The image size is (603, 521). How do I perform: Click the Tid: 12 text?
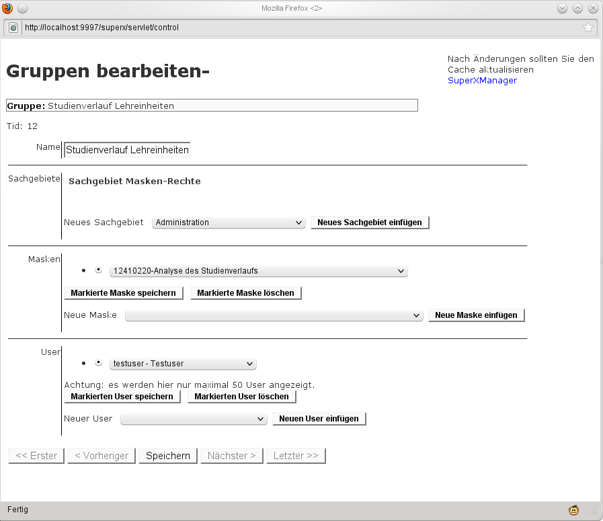[x=22, y=126]
